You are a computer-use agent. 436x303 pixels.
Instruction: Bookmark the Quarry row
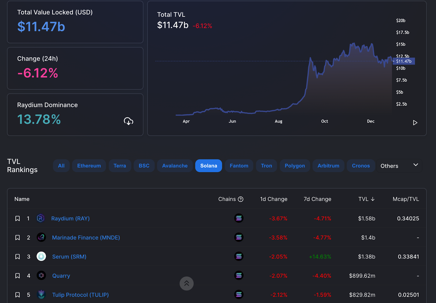click(17, 276)
